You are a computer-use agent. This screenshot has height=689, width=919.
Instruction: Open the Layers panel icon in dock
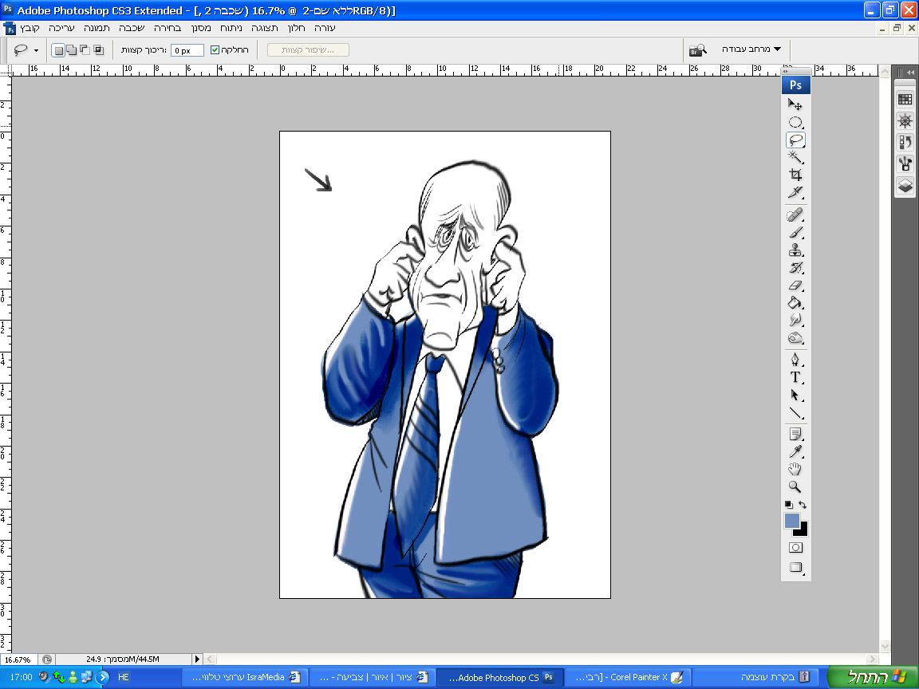[905, 186]
